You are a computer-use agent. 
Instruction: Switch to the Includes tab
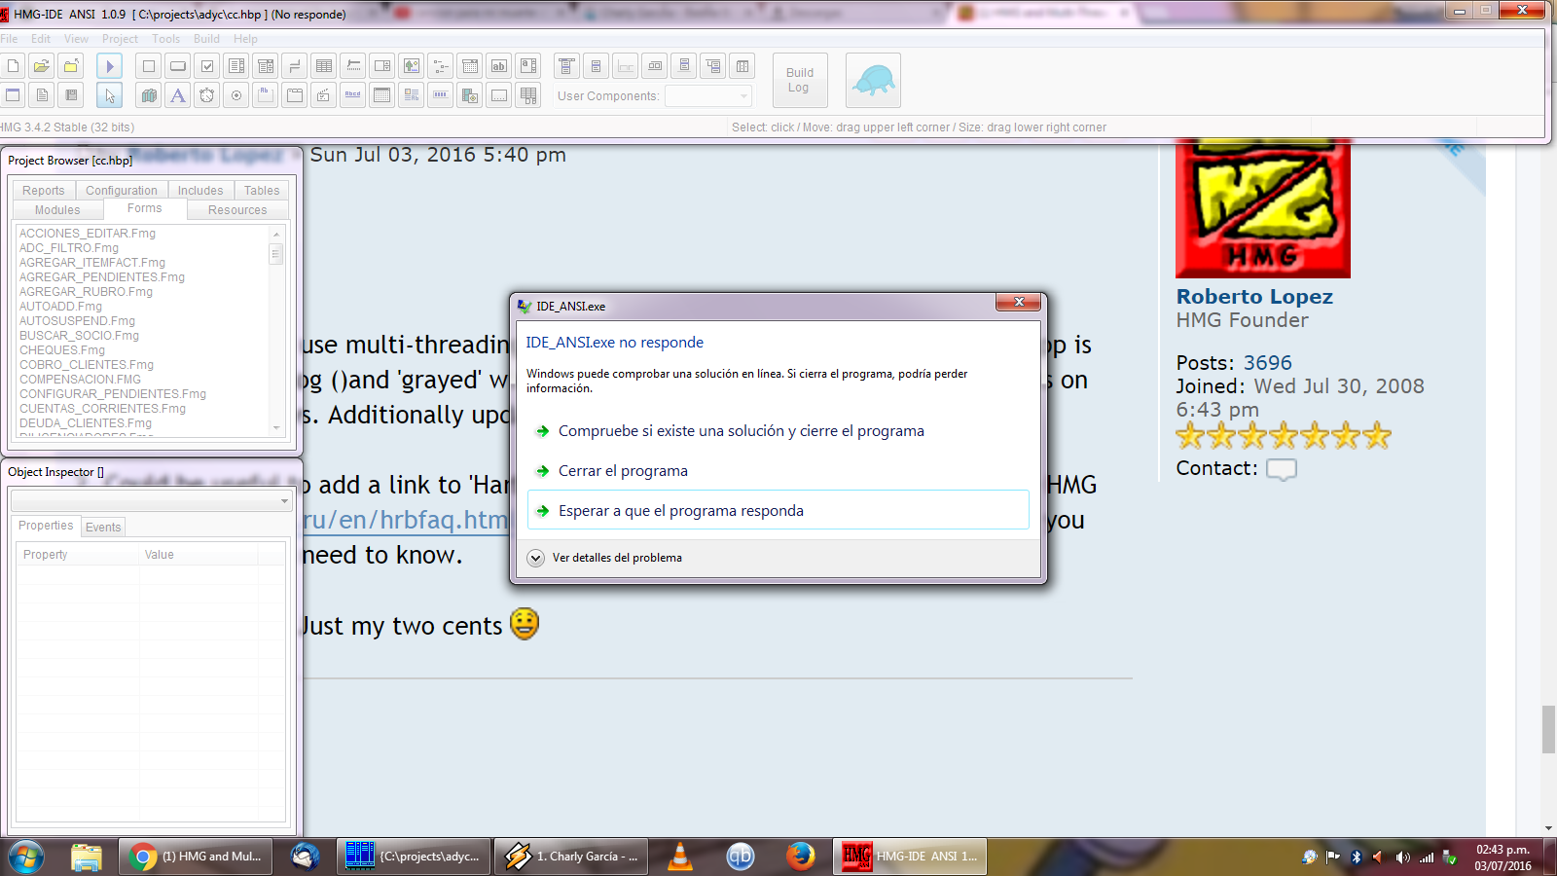click(200, 191)
